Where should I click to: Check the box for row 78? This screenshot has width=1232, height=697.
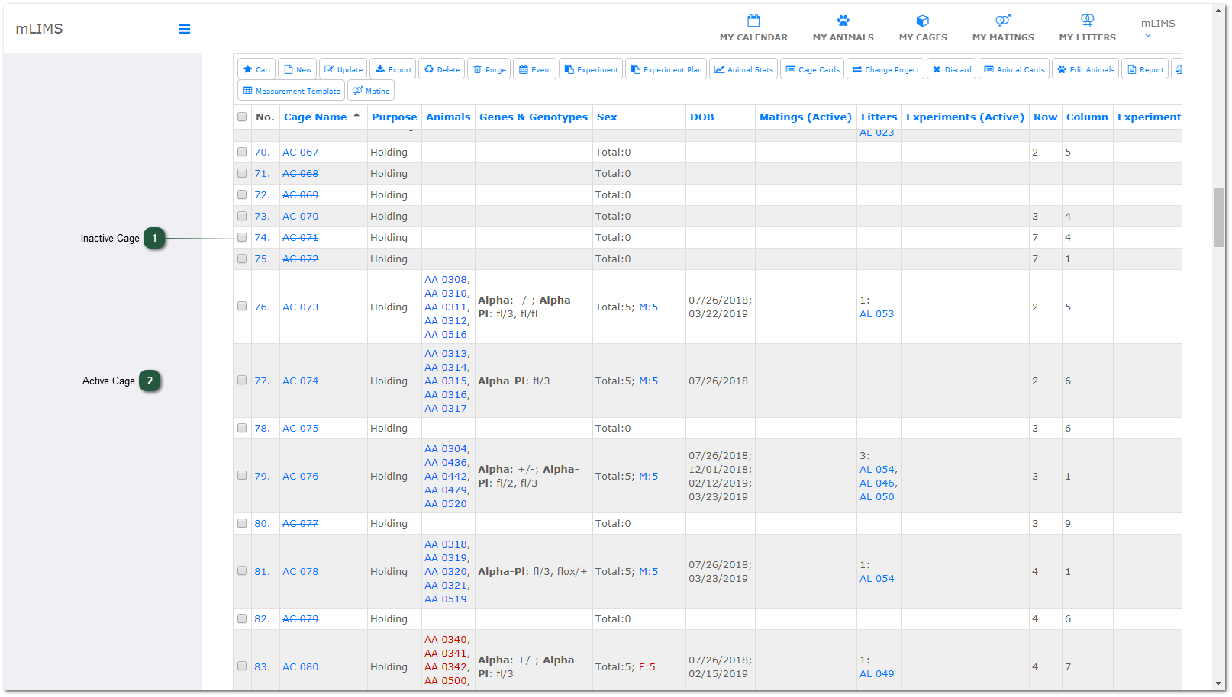click(x=242, y=428)
